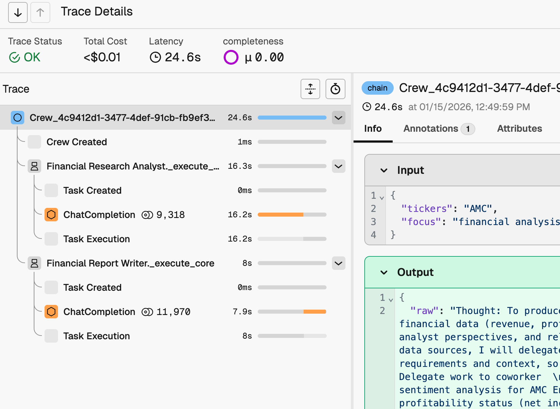
Task: Click the "tickers" key in Input JSON
Action: tap(426, 209)
